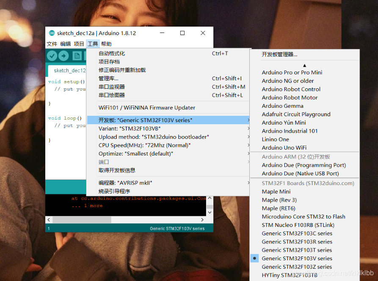Select Generic STM32F103T series board
378x281 pixels.
pyautogui.click(x=305, y=250)
